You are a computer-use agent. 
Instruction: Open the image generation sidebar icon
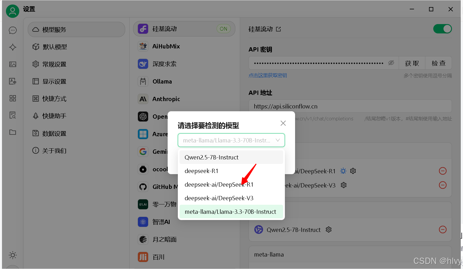click(13, 64)
